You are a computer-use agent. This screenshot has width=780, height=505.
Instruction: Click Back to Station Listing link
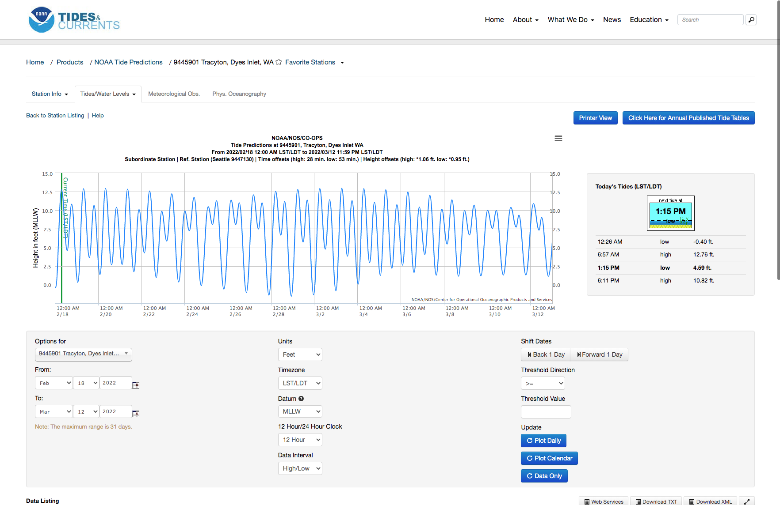tap(55, 116)
